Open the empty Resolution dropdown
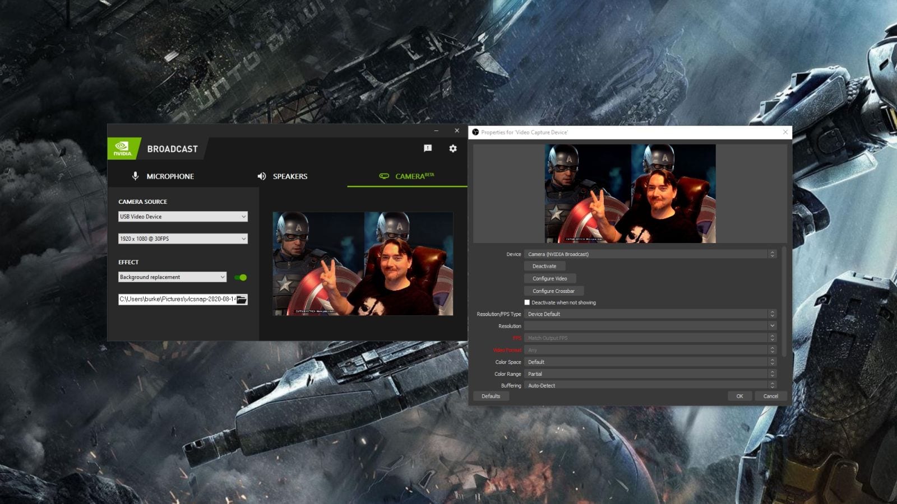Image resolution: width=897 pixels, height=504 pixels. pos(650,326)
